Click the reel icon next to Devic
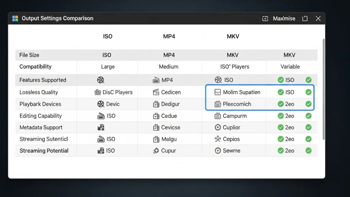 [100, 104]
